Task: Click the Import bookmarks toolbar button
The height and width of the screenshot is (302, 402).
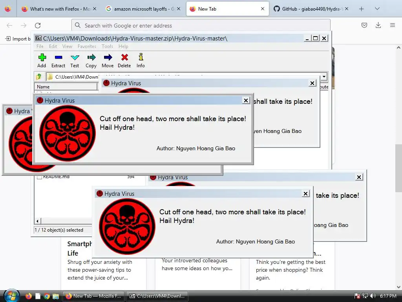Action: (17, 39)
